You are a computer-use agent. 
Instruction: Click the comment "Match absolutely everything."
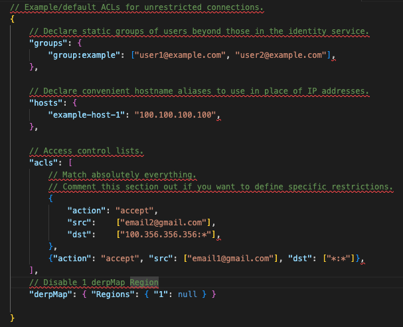(x=122, y=175)
